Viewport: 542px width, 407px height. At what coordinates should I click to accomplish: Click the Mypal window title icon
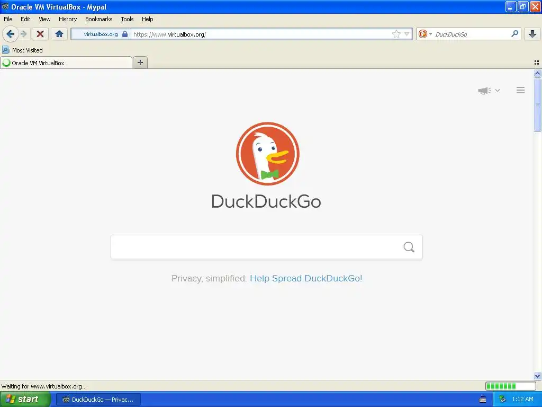(x=5, y=6)
